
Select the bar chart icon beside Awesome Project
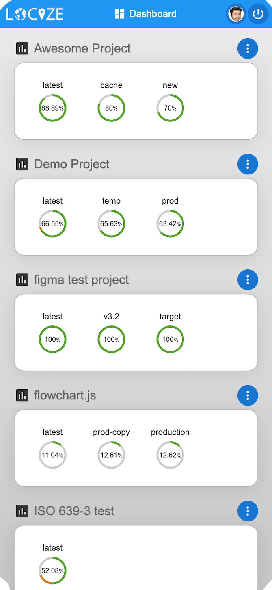[x=22, y=48]
